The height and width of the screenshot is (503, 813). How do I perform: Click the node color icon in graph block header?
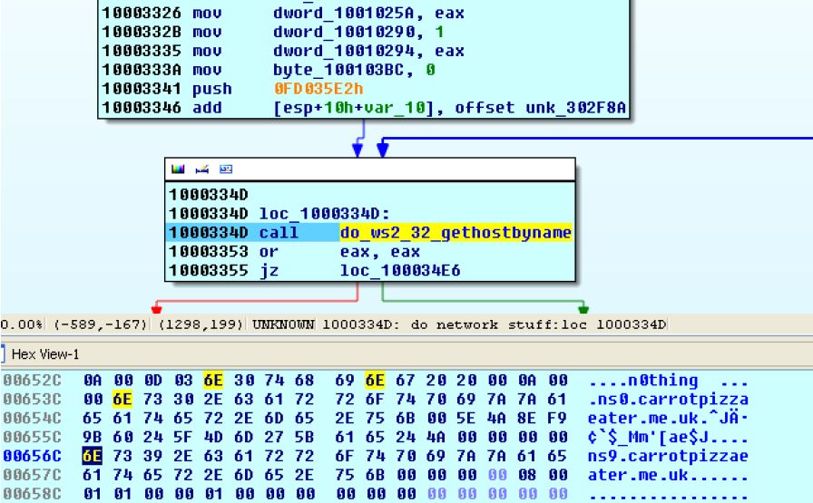[x=177, y=169]
